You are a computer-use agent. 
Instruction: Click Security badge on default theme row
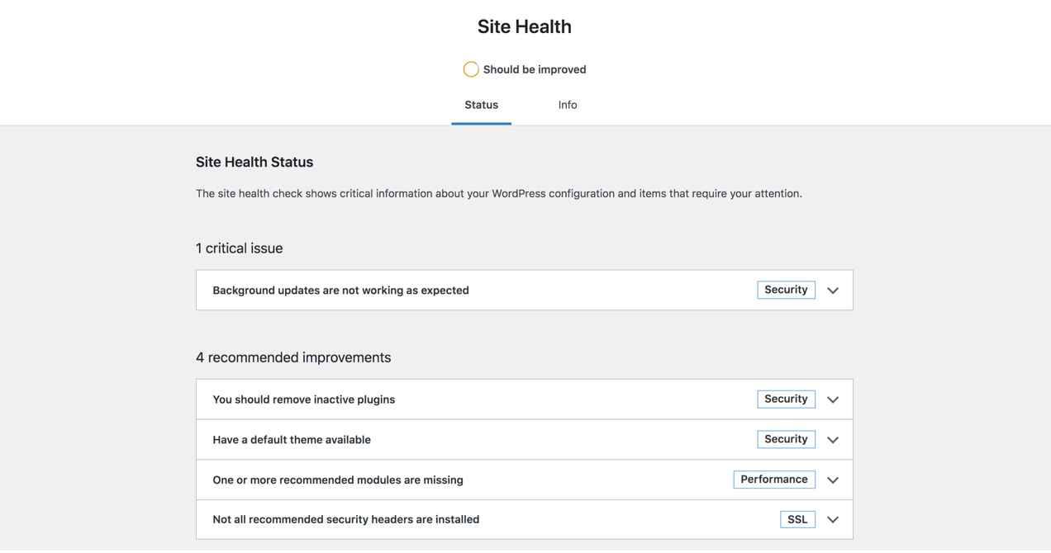[786, 439]
